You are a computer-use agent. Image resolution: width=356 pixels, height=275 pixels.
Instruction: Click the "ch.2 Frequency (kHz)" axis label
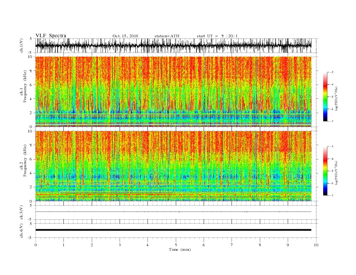point(23,161)
